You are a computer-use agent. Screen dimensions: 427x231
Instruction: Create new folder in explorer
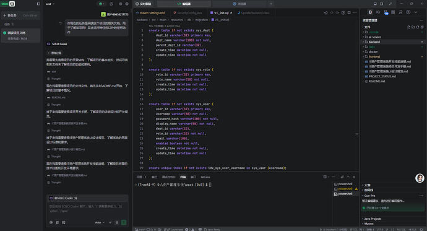[x=413, y=27]
